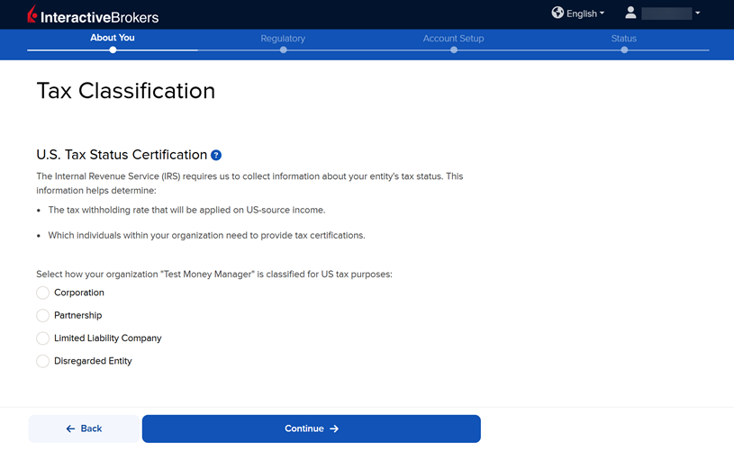Viewport: 734px width, 469px height.
Task: Go to the Account Setup tab
Action: click(453, 39)
